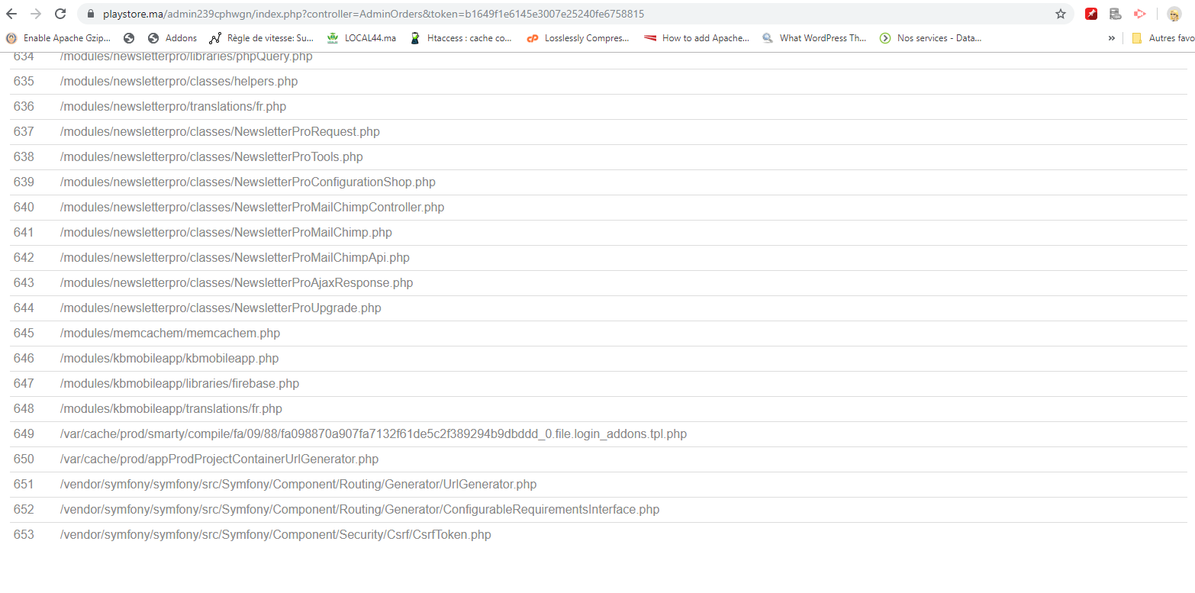Open the Nos services Data bookmark

[x=930, y=37]
